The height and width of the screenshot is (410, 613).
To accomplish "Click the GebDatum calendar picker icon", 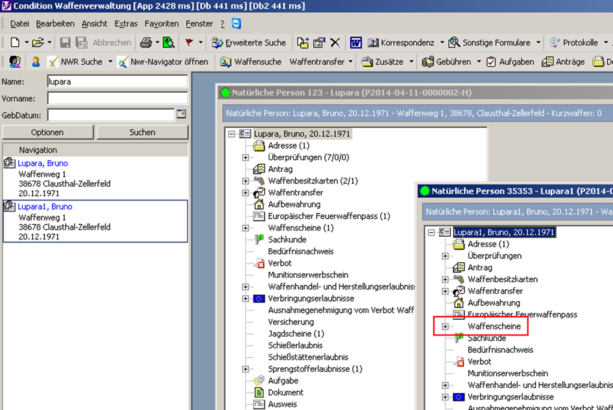I will (181, 114).
